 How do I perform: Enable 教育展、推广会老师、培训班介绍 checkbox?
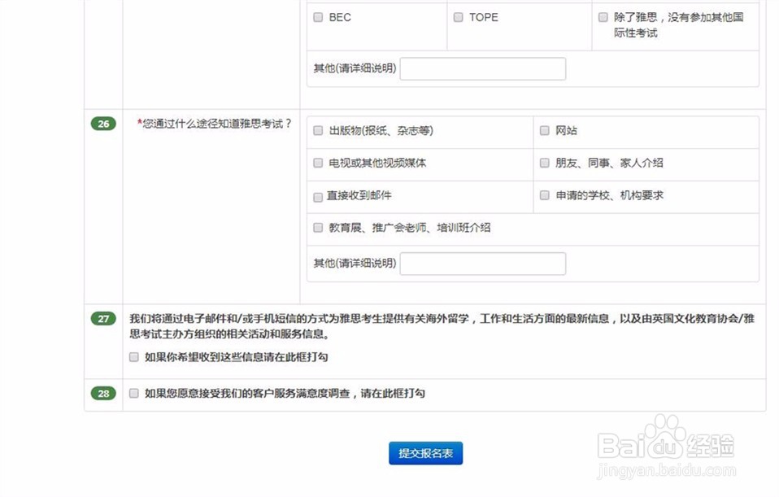(x=318, y=228)
